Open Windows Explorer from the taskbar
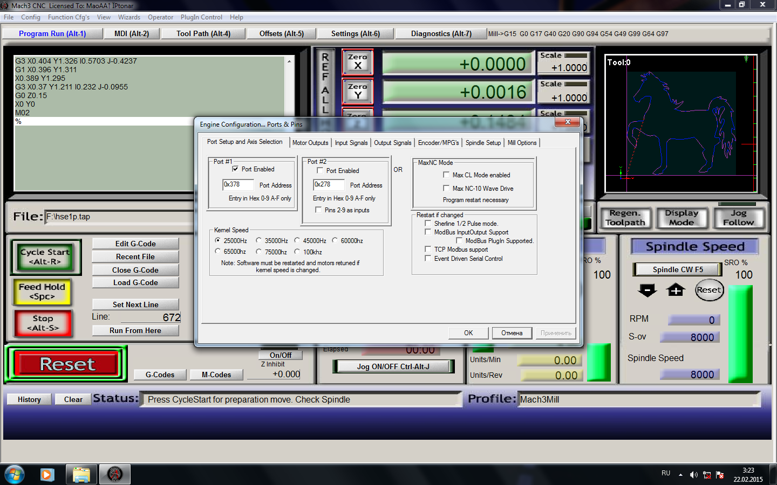The image size is (777, 485). coord(81,474)
